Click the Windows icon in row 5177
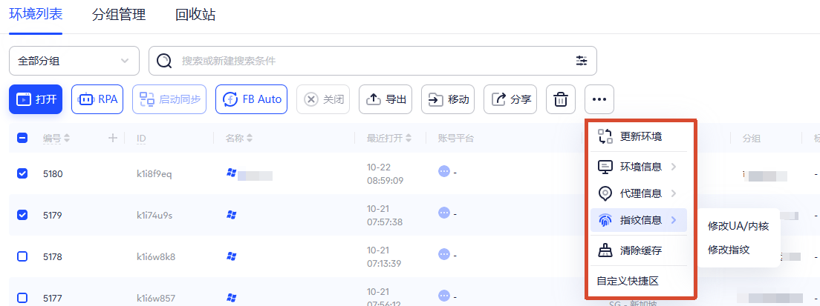The image size is (820, 306). point(230,297)
